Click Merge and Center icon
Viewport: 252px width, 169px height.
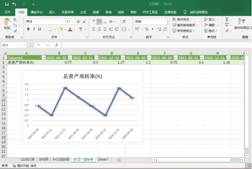[124, 29]
